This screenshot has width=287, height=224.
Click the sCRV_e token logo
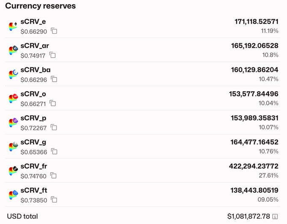click(13, 26)
